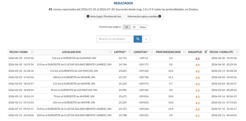Click depth value 14.9
Image resolution: width=246 pixels, height=121 pixels.
171,109
